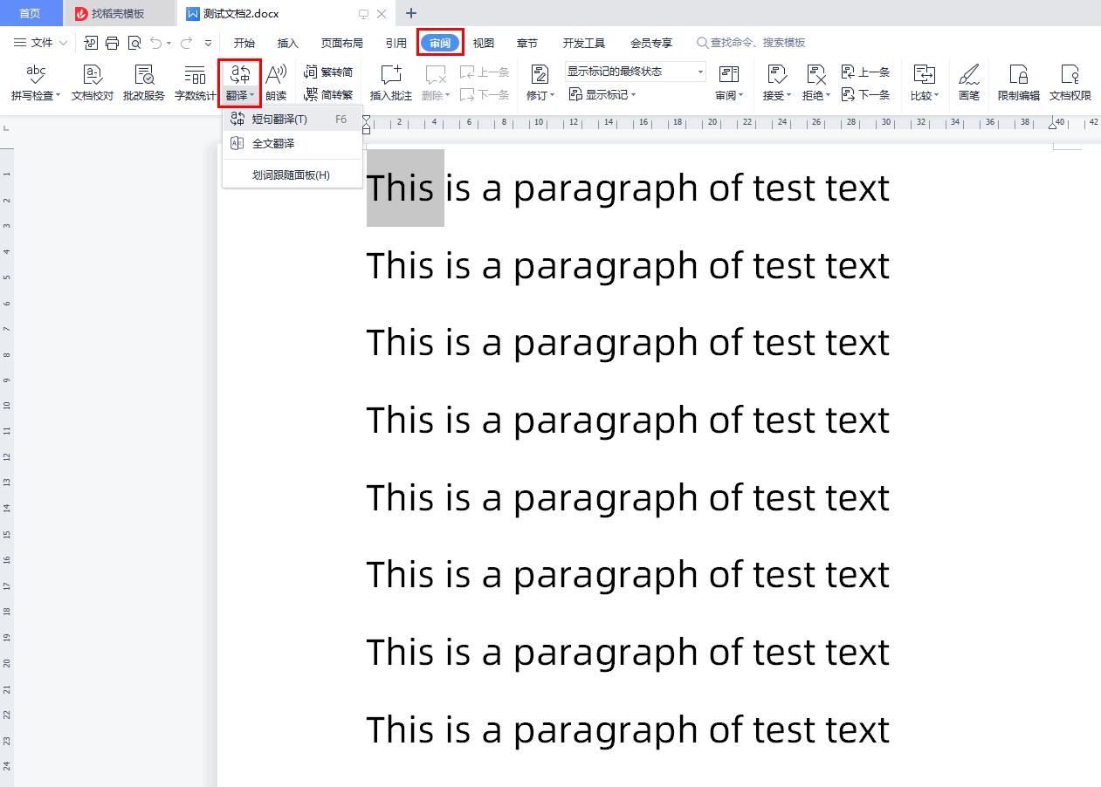Toggle 显示标记 show markup
Image resolution: width=1101 pixels, height=787 pixels.
[x=600, y=94]
